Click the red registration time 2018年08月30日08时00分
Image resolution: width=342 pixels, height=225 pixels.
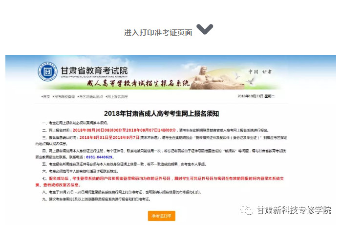click(x=97, y=130)
